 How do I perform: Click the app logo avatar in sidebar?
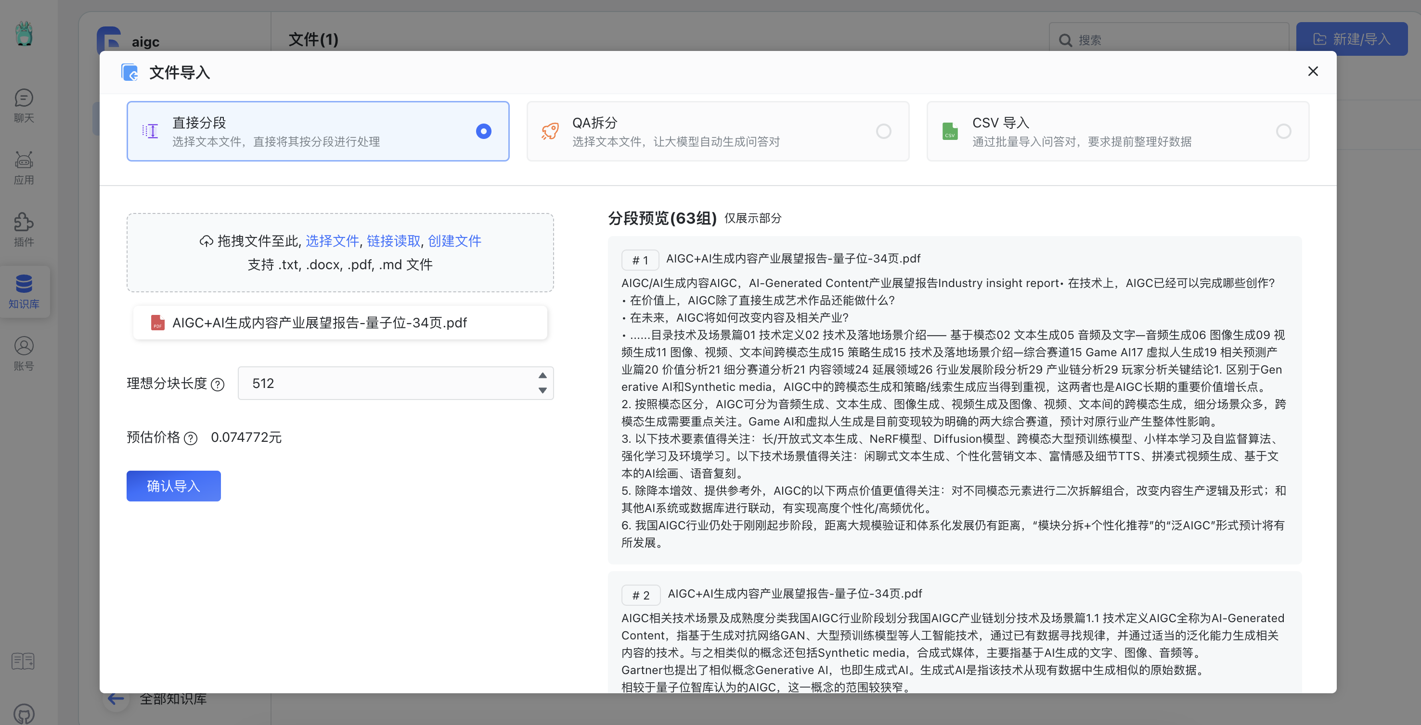[24, 34]
